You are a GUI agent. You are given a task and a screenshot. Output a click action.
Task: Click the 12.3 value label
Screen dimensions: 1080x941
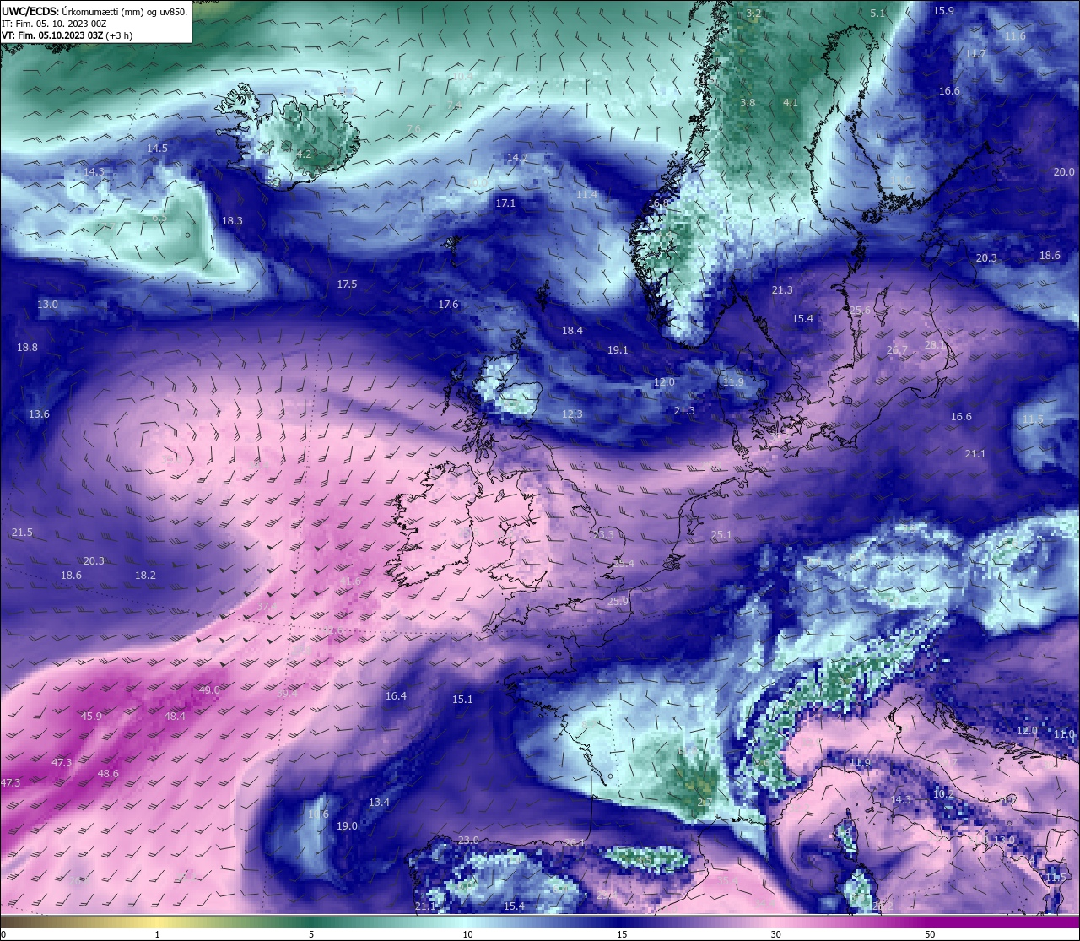coord(572,414)
